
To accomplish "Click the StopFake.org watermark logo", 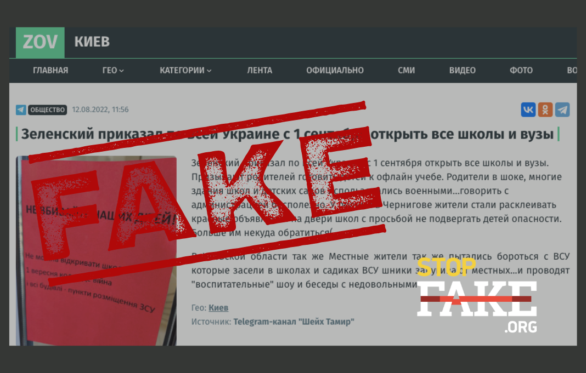I will (477, 295).
